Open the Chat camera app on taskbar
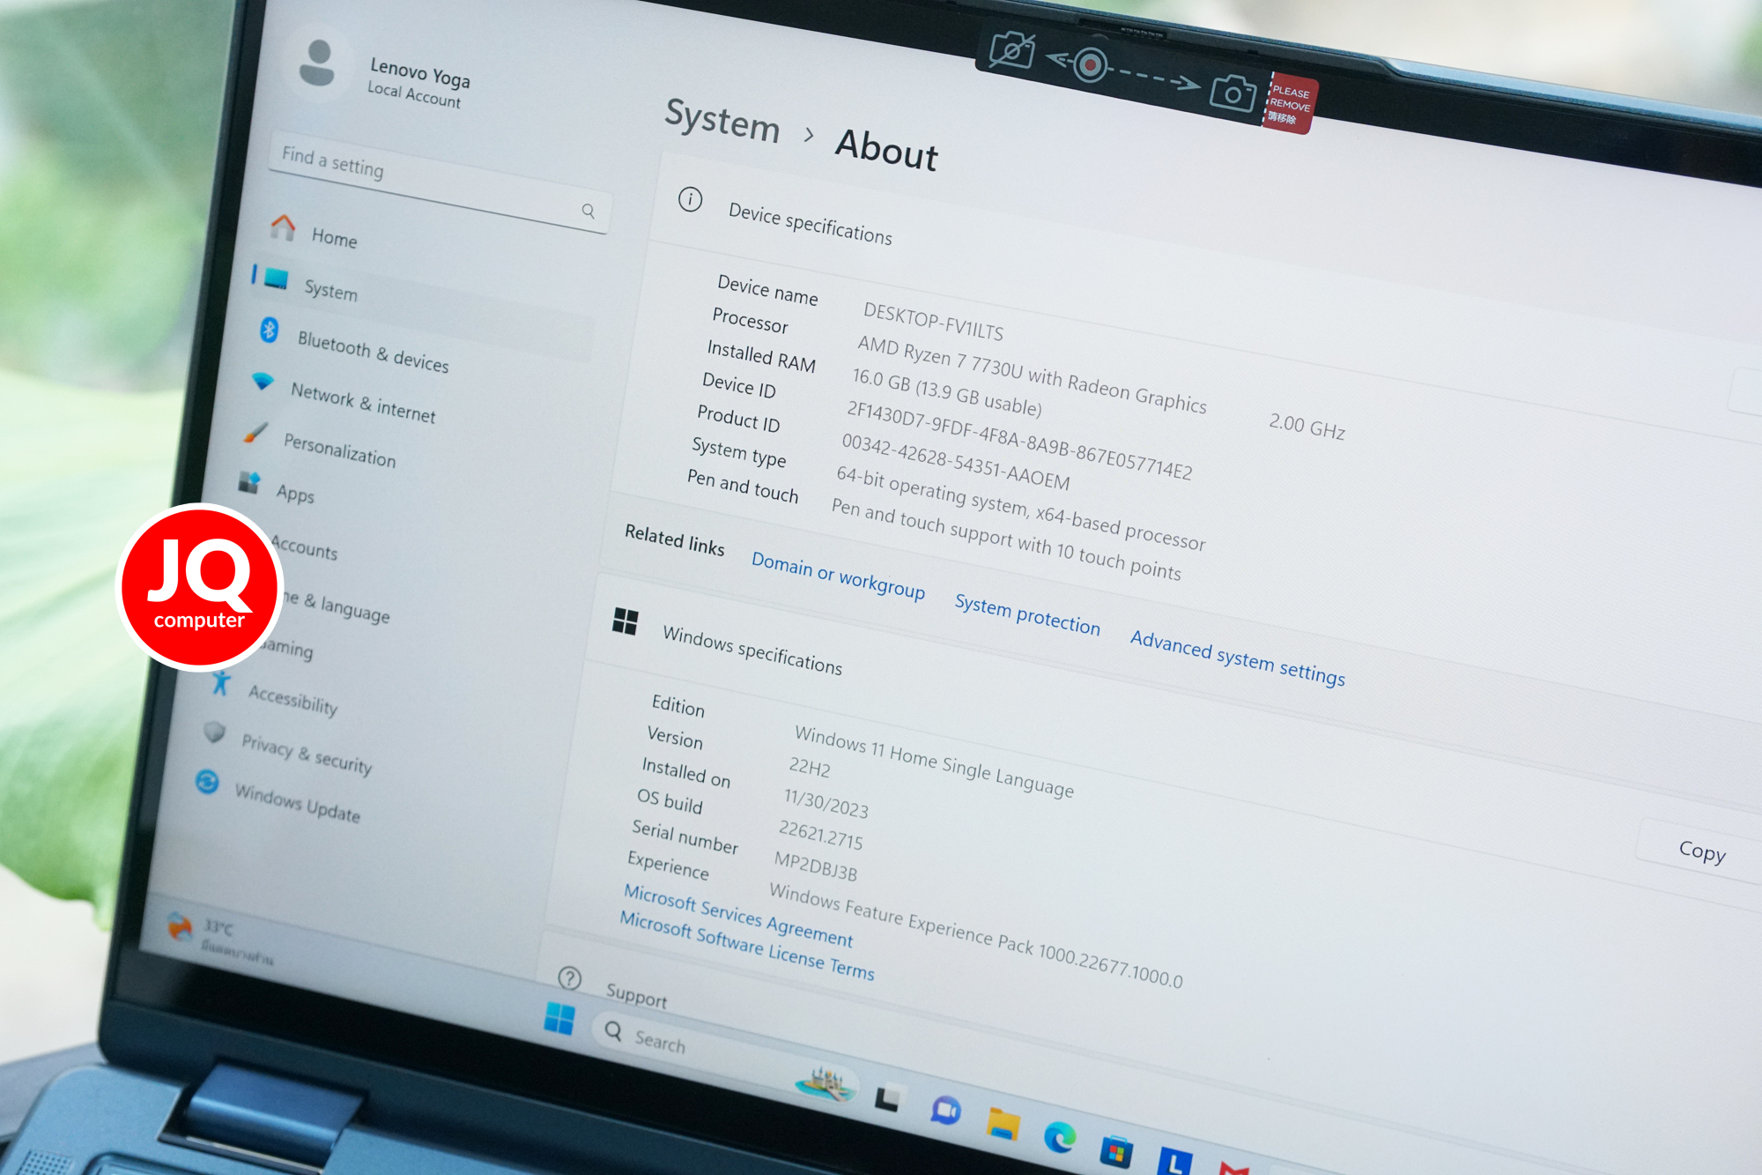 (945, 1111)
